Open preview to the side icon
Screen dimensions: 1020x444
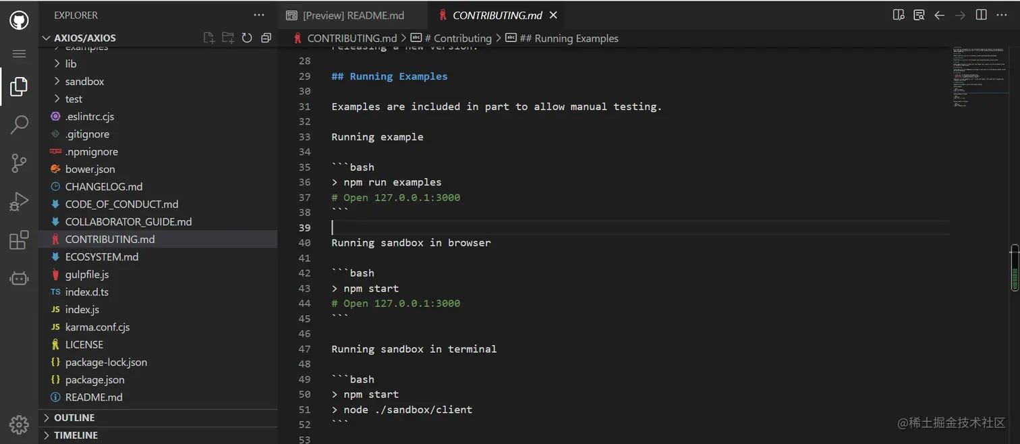(899, 15)
